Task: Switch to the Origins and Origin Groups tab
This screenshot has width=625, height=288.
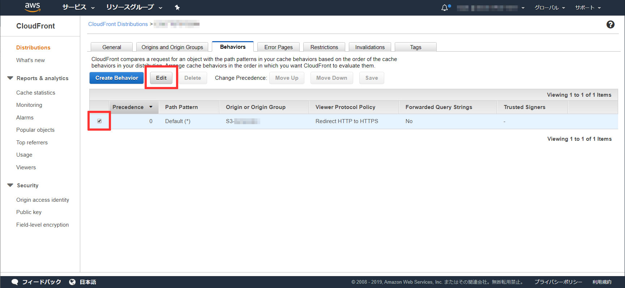Action: click(x=172, y=47)
